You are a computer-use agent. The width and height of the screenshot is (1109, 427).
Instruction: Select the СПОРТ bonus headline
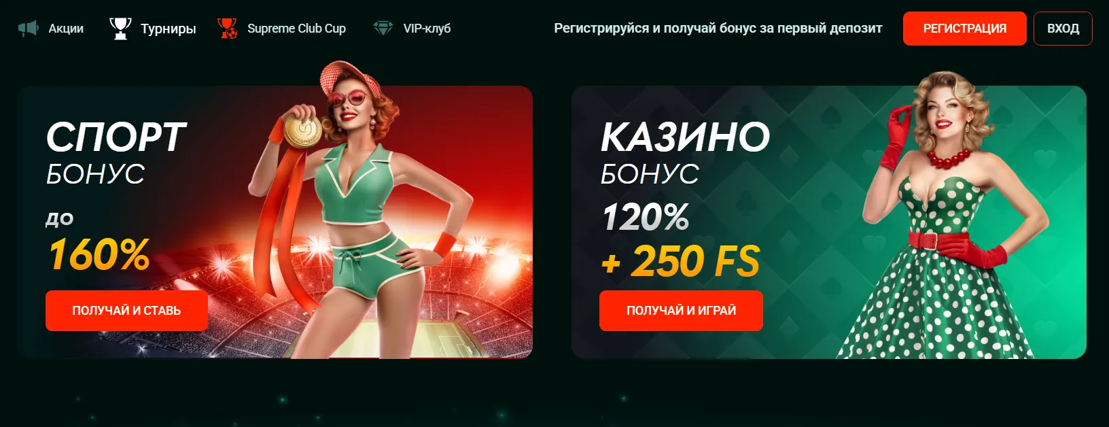tap(116, 137)
